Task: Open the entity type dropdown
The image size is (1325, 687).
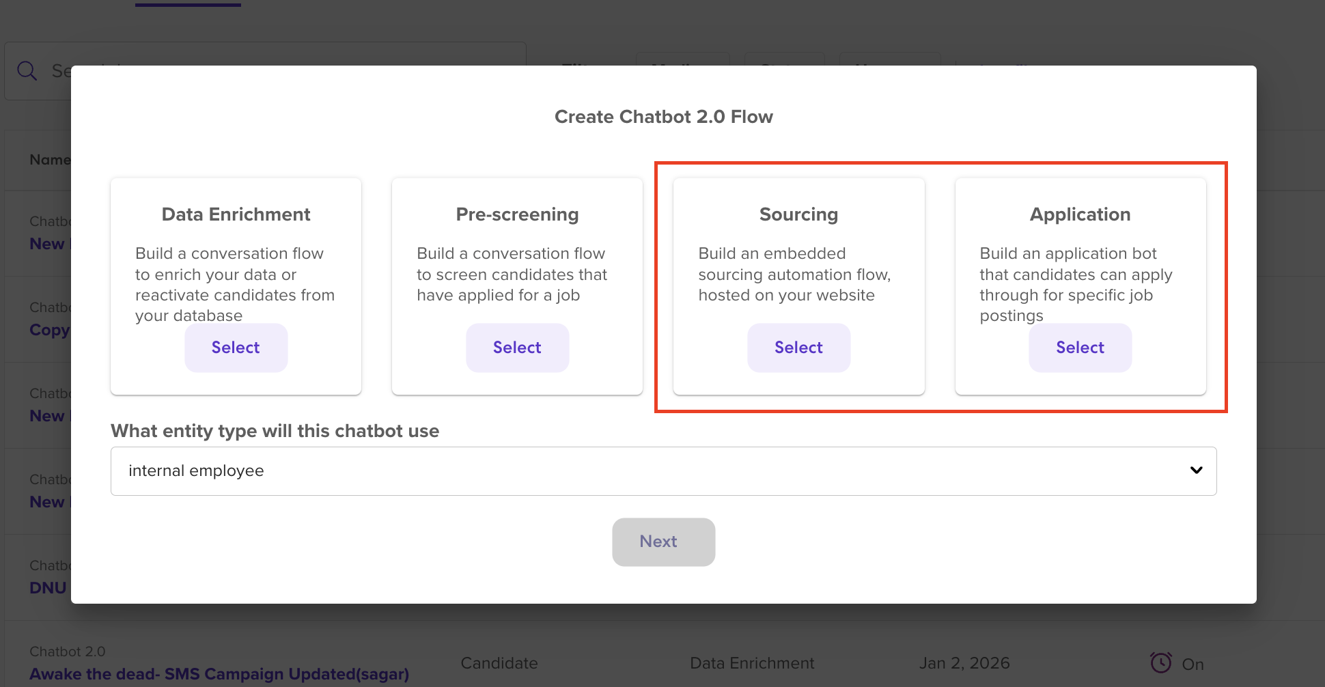Action: pos(663,471)
